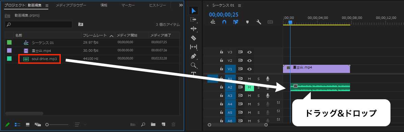Open the 情報 tab
Viewport: 404px width, 132px height.
point(104,5)
